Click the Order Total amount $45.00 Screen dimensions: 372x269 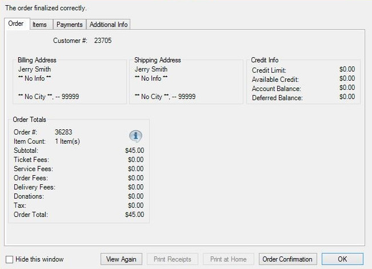coord(134,215)
